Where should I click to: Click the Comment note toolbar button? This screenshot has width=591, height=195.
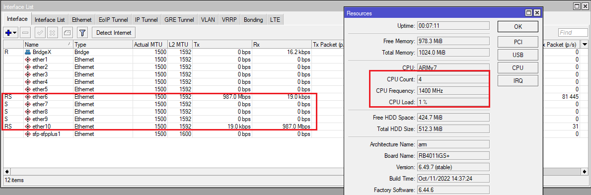tap(67, 32)
